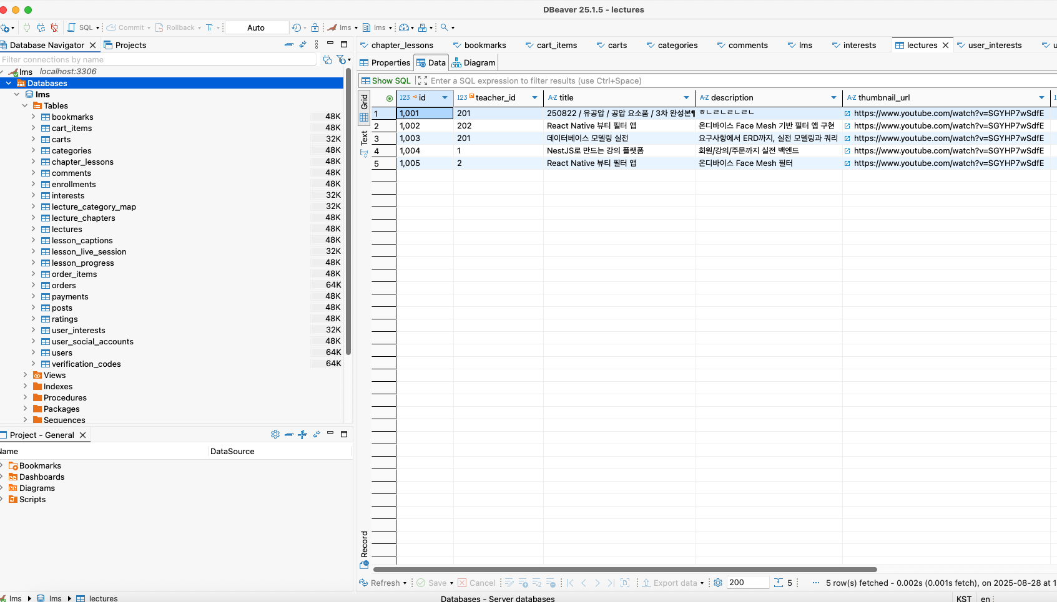Viewport: 1057px width, 602px height.
Task: Click the search magnifier toolbar icon
Action: tap(444, 27)
